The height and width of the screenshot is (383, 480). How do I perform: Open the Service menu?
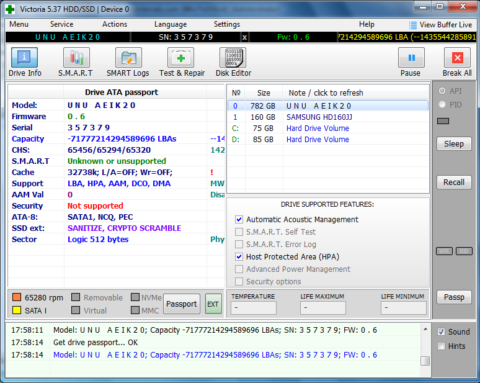61,24
